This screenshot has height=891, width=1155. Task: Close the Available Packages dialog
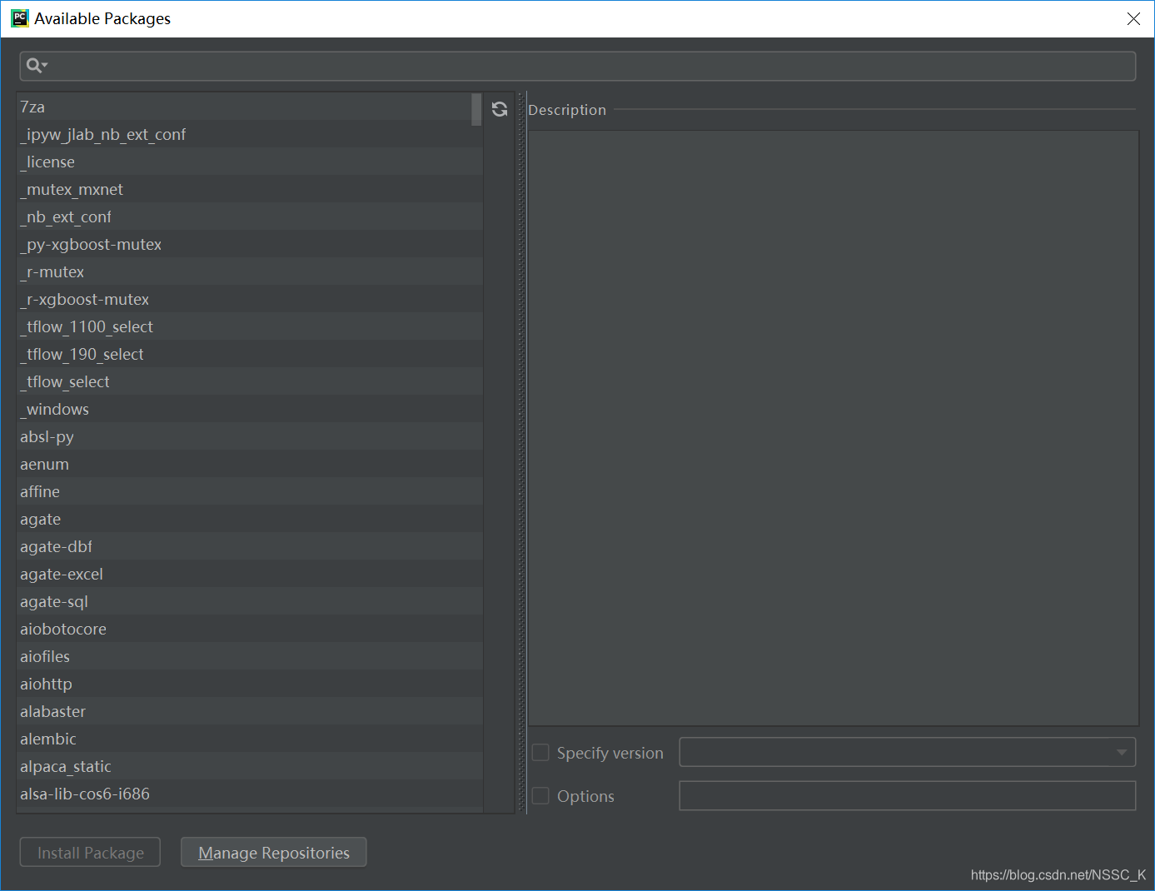pyautogui.click(x=1133, y=18)
